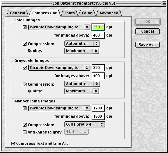This screenshot has width=168, height=153.
Task: Open Color Images downsampling method dropdown
Action: [59, 27]
